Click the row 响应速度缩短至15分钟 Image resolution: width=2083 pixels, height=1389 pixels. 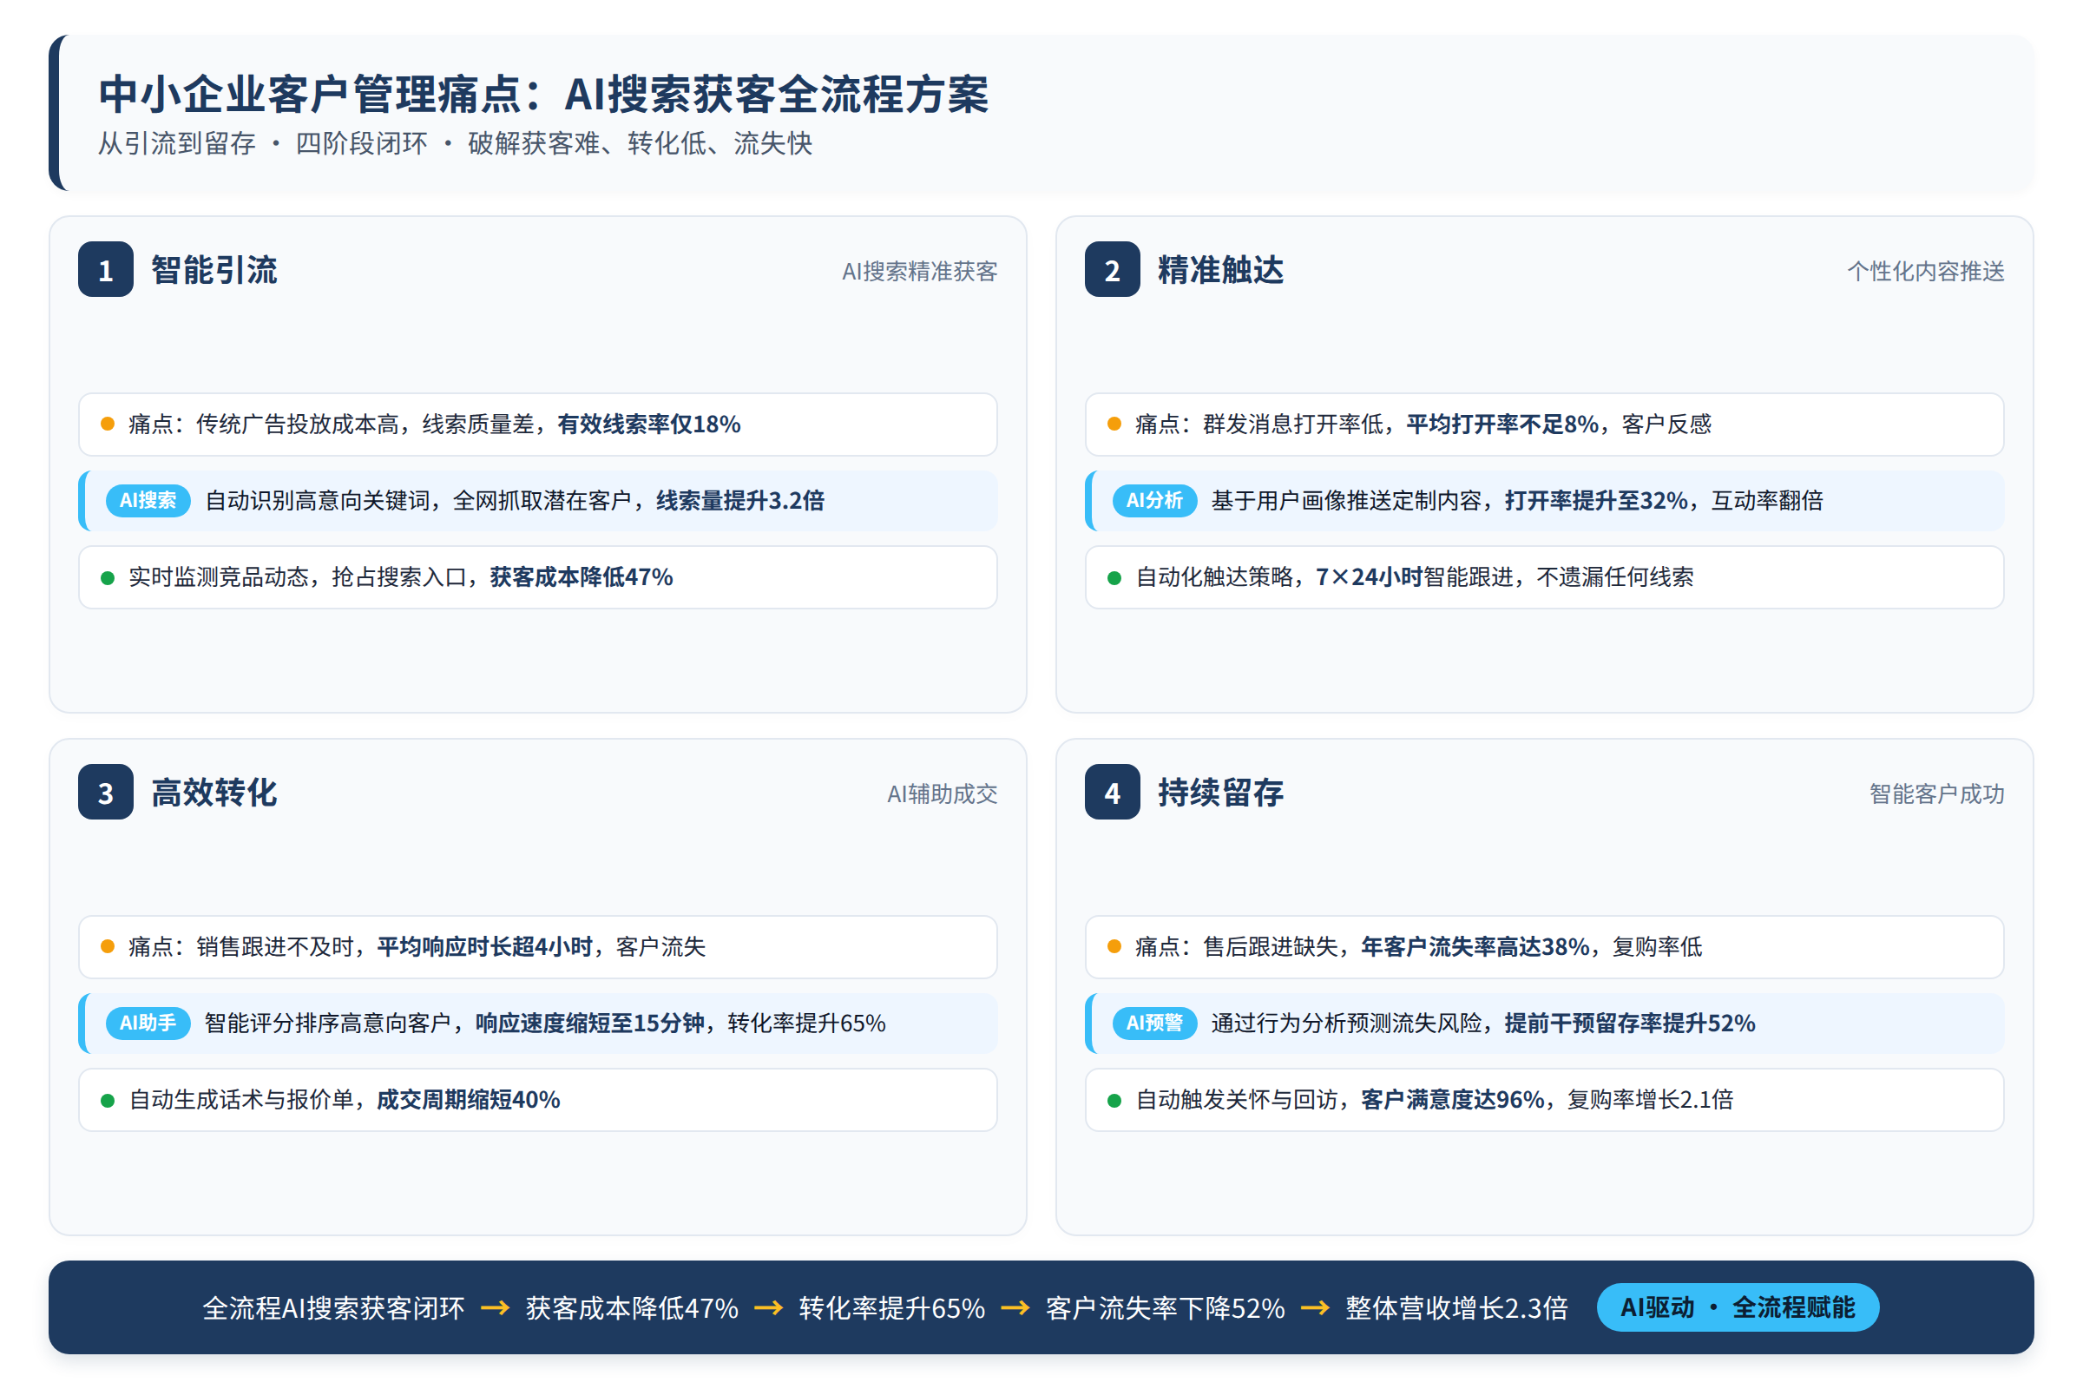(x=537, y=1024)
